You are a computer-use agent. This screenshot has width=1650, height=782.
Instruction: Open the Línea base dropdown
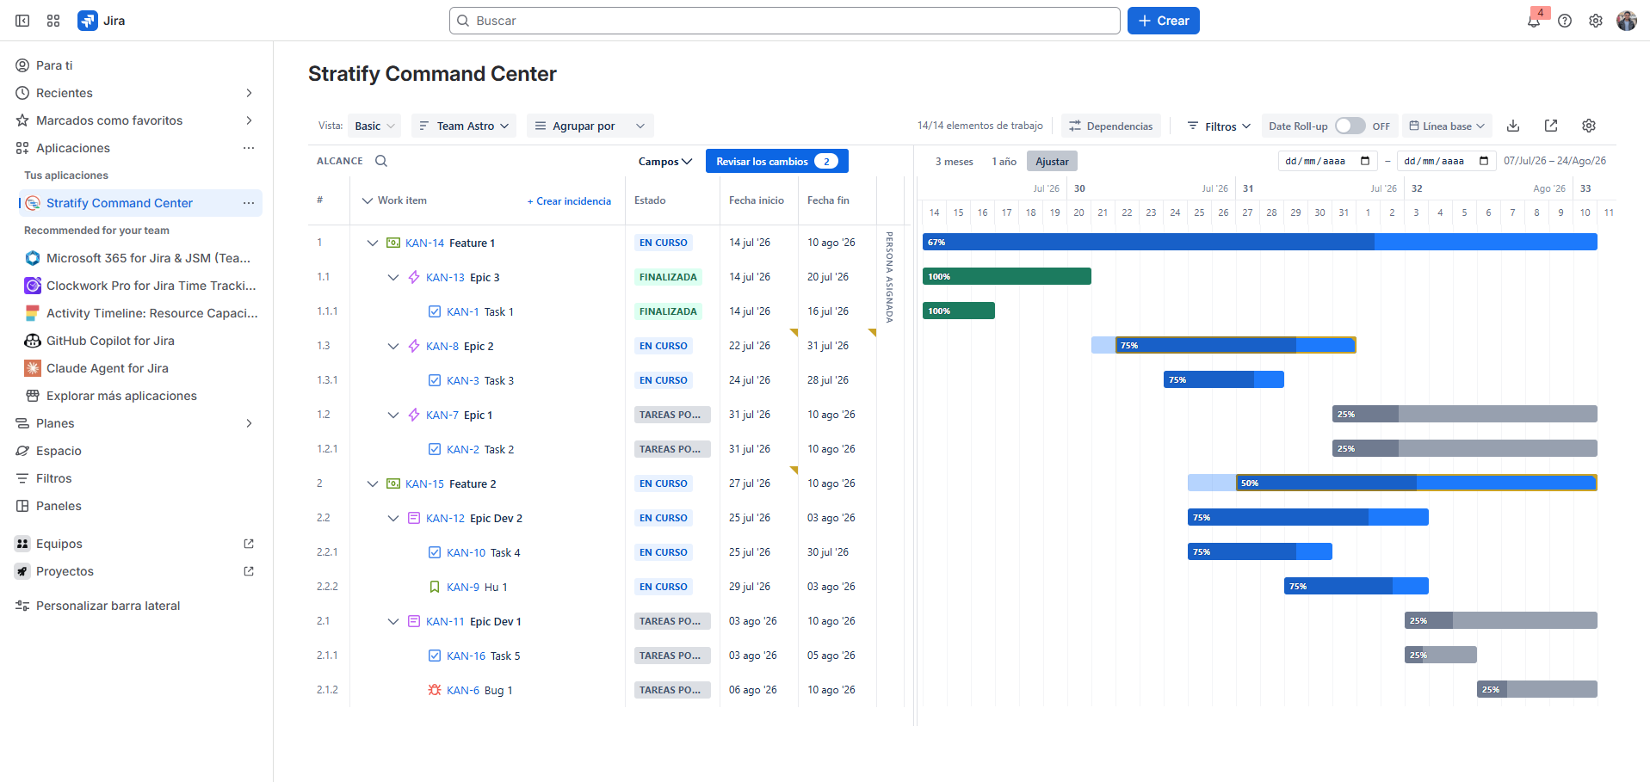pyautogui.click(x=1447, y=126)
